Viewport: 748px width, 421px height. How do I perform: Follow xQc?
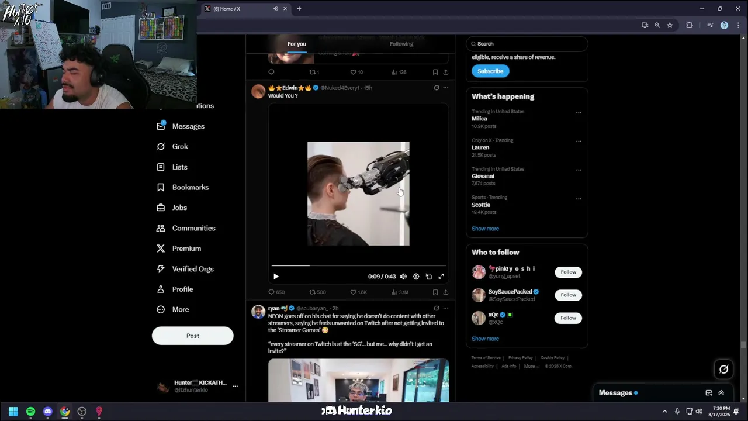tap(568, 318)
